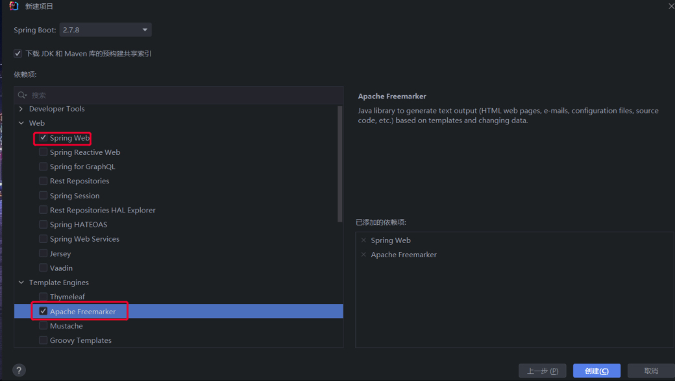Enable the Jersey checkbox

[43, 253]
